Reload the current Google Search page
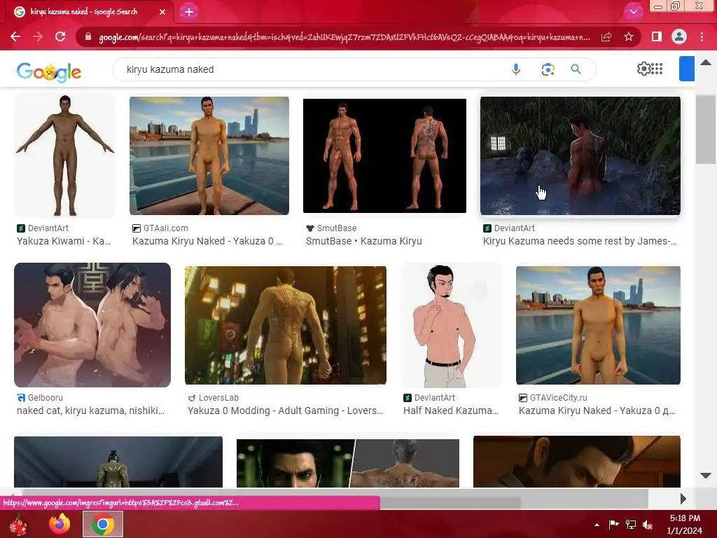 [x=60, y=36]
